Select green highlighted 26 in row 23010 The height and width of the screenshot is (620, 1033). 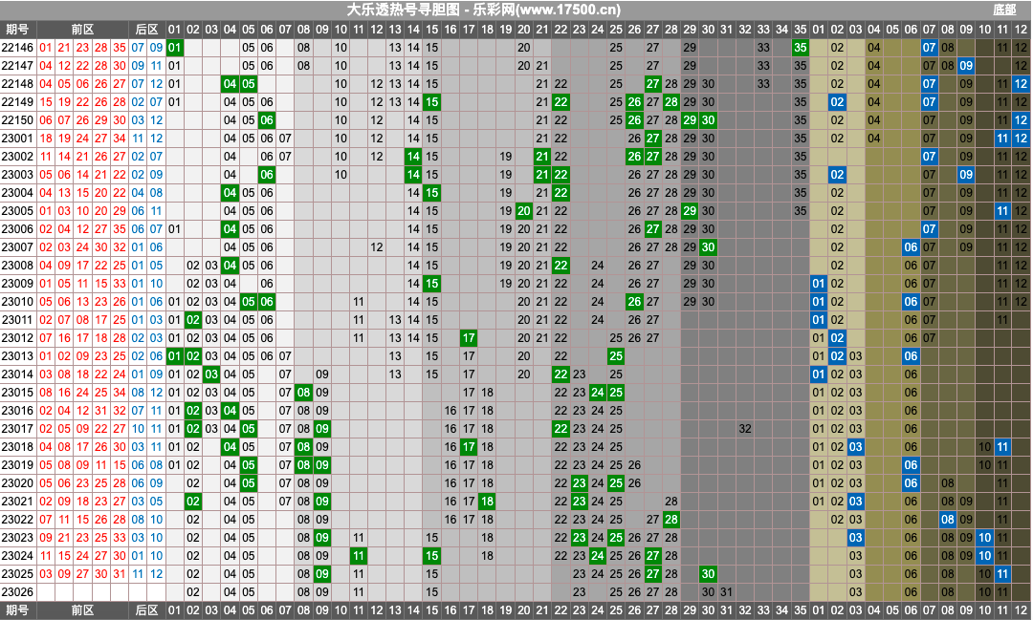coord(634,302)
